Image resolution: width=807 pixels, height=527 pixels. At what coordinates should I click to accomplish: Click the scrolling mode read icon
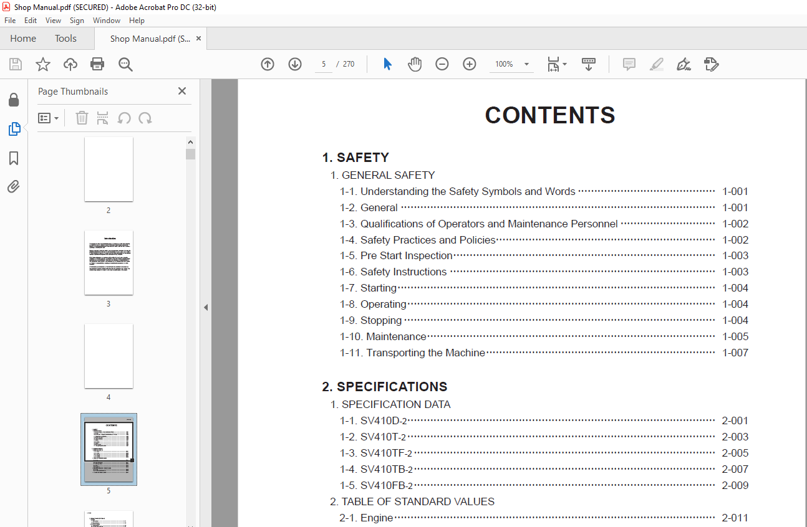[589, 64]
